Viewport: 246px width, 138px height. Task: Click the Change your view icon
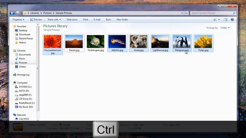215,20
